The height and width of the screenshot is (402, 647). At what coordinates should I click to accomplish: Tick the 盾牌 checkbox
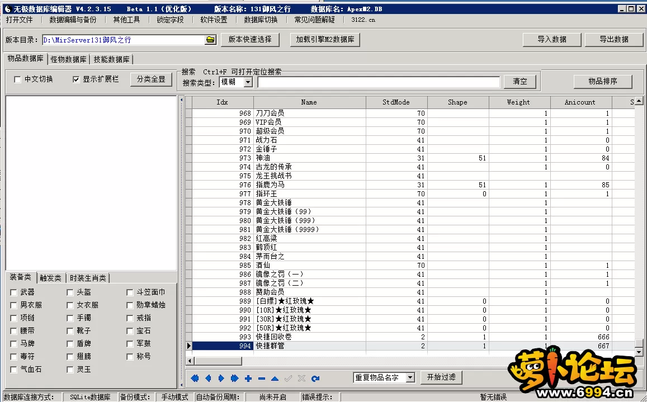[70, 344]
